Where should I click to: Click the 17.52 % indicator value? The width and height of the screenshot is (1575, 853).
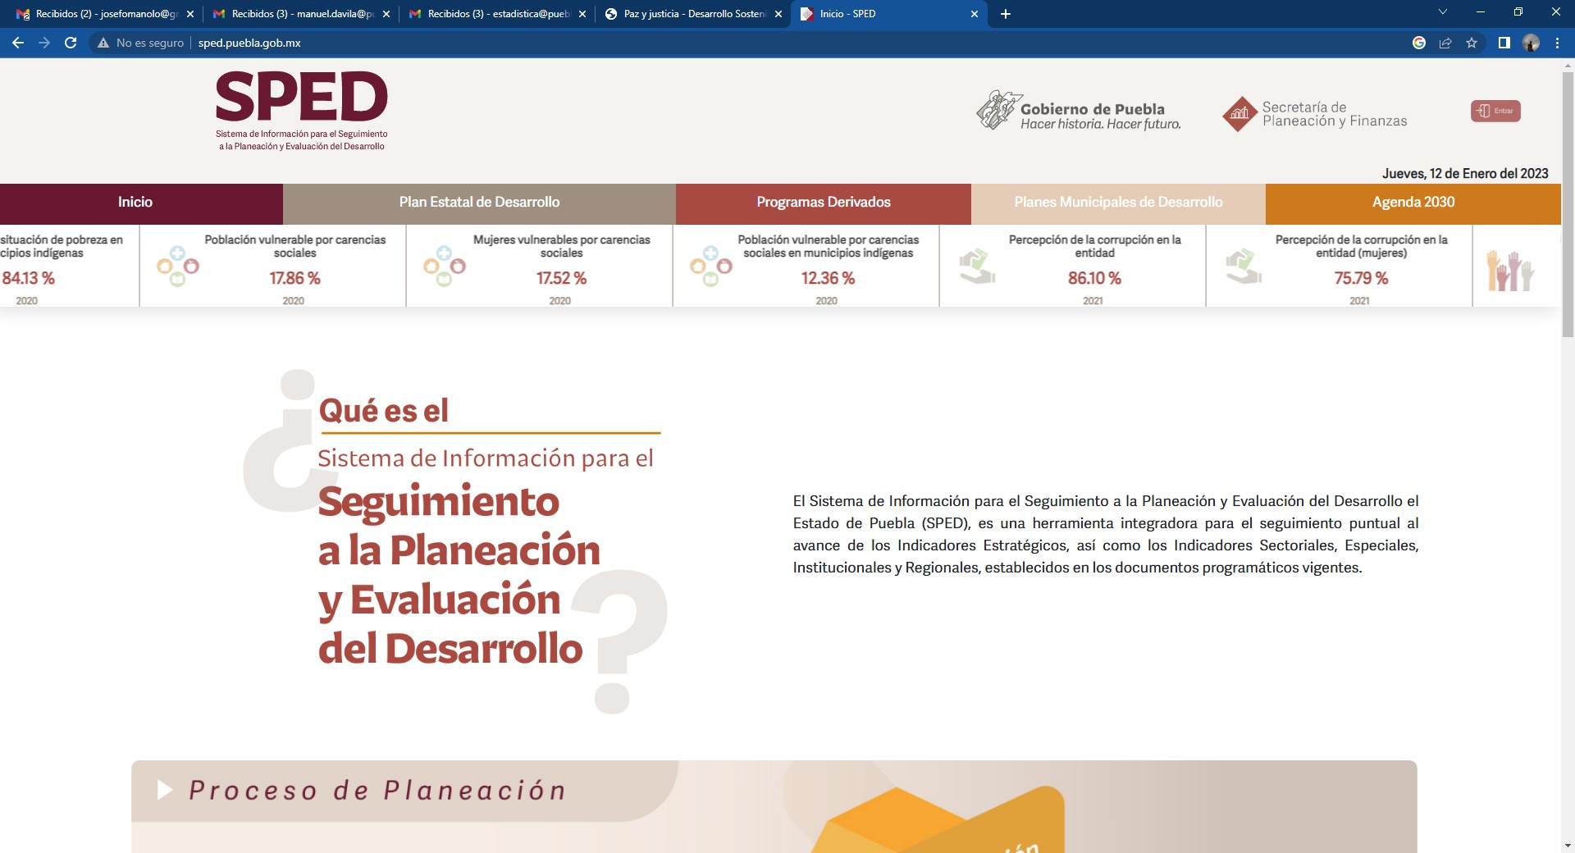561,278
